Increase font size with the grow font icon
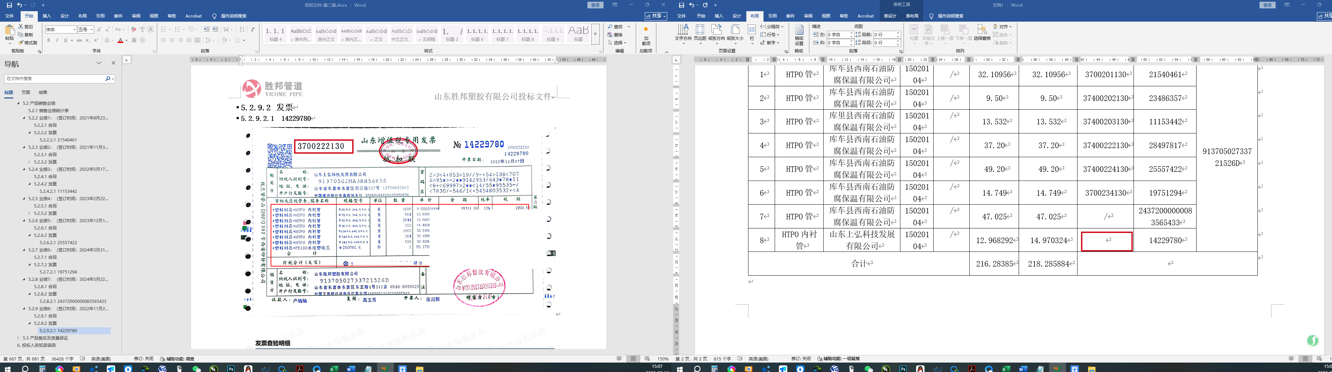Screen dimensions: 1332x372 point(99,29)
